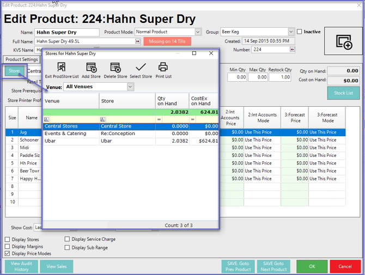Image resolution: width=365 pixels, height=275 pixels.
Task: Open View Audit History
Action: point(21,266)
